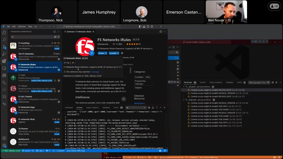Open the Selection menu
This screenshot has width=283, height=159.
22,26
